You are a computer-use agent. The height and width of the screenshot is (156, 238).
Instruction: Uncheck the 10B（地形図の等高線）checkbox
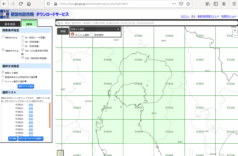pyautogui.click(x=23, y=57)
